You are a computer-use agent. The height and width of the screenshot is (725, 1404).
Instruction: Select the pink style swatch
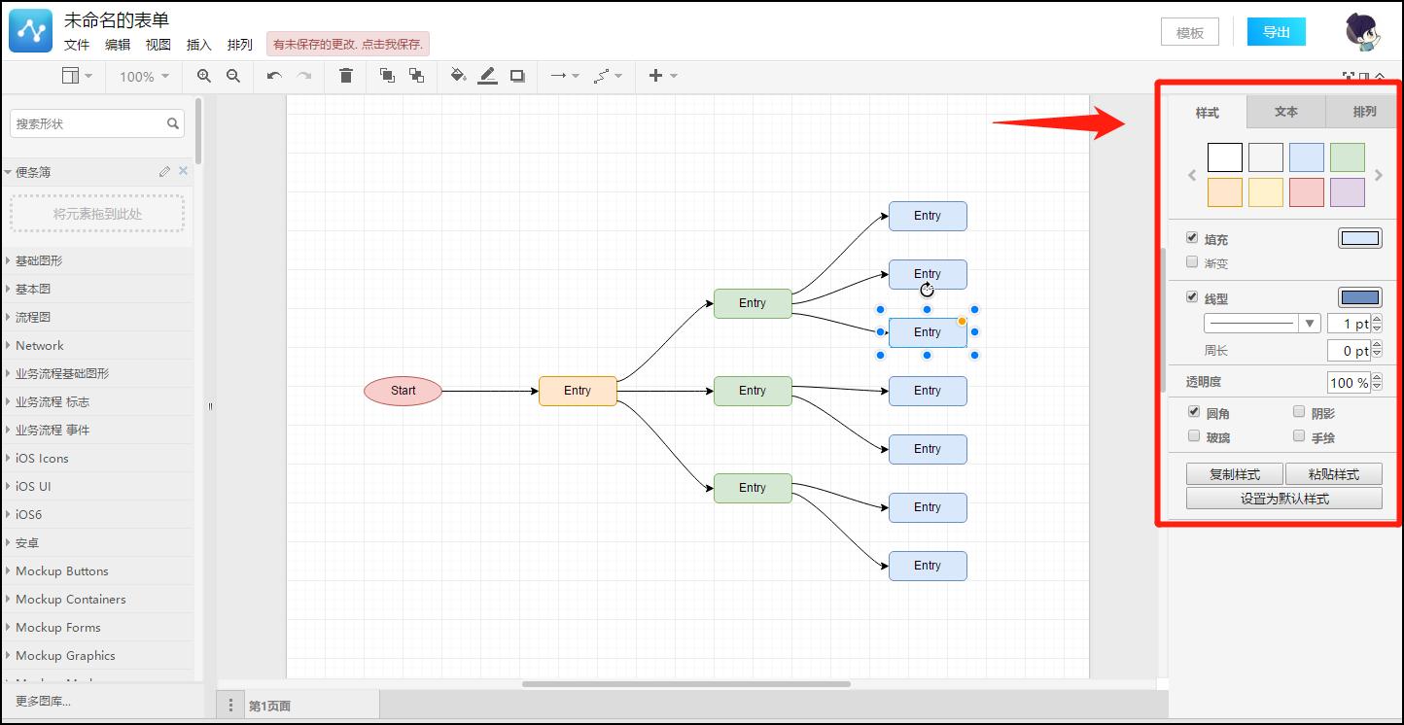[1306, 192]
